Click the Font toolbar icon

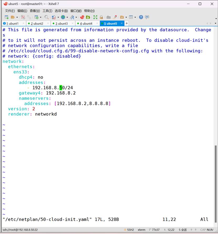pos(72,17)
